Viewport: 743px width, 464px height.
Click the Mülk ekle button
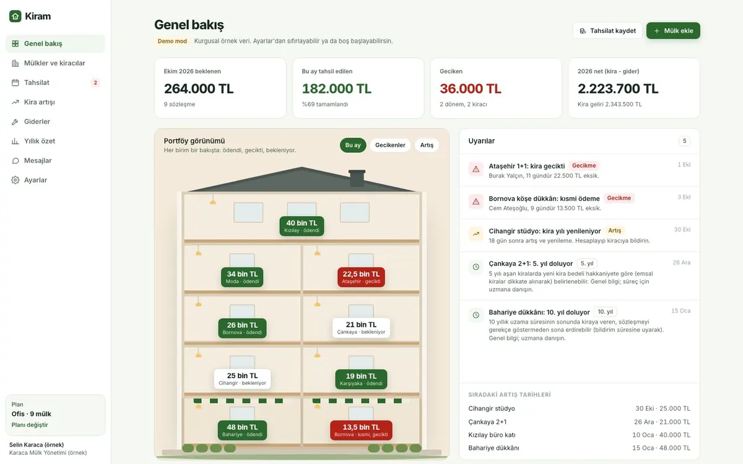[673, 31]
